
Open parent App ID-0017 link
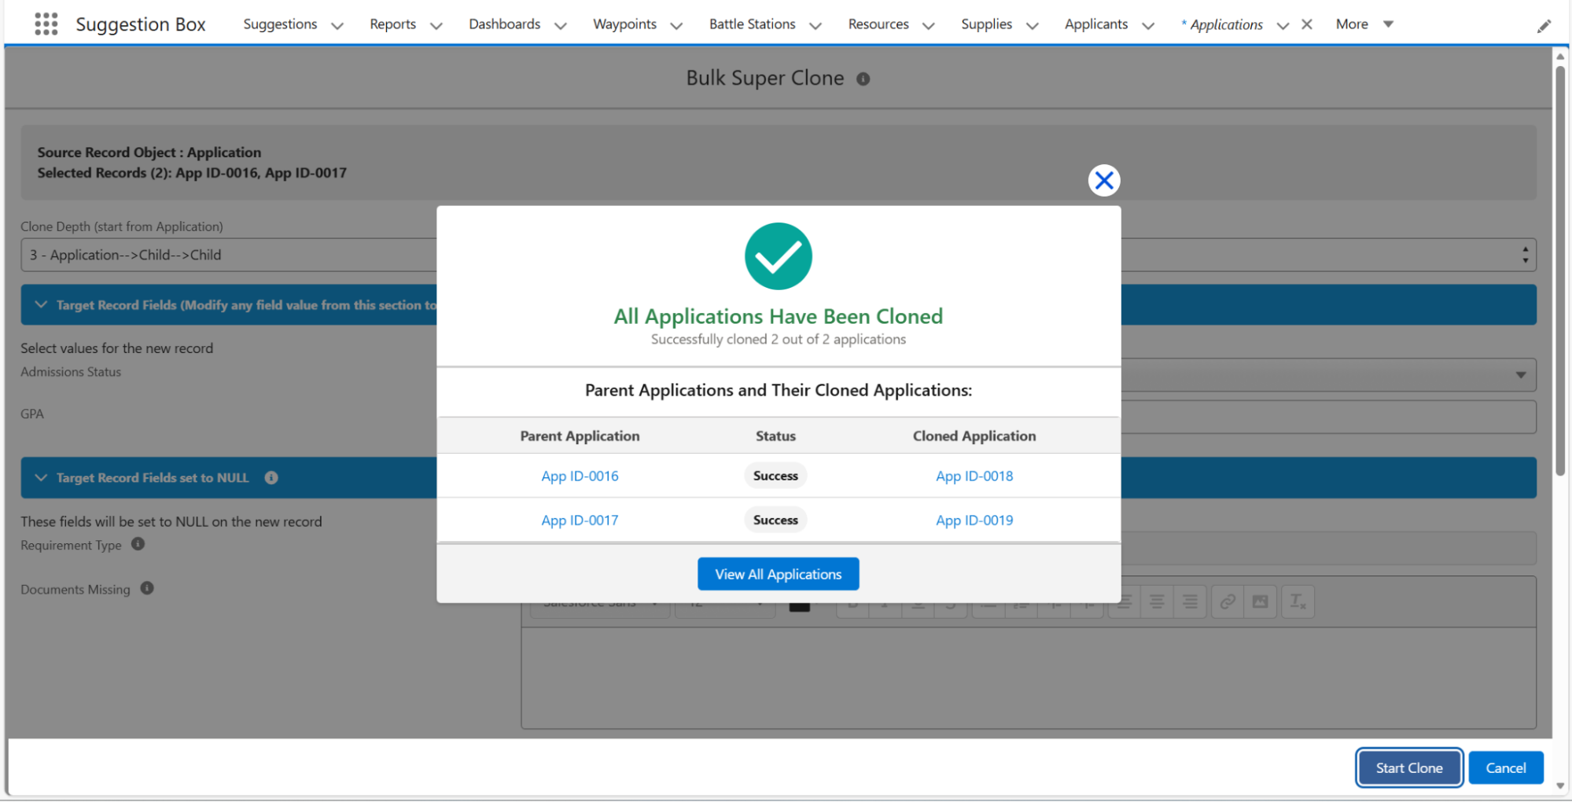[x=580, y=520]
